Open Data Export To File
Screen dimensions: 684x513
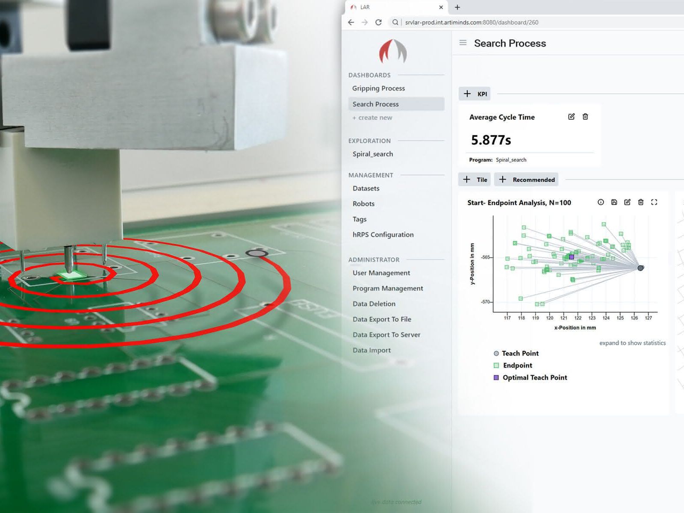point(382,319)
